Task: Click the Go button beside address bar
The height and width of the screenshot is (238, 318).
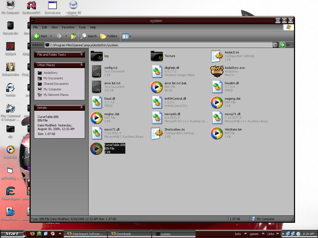Action: click(285, 45)
